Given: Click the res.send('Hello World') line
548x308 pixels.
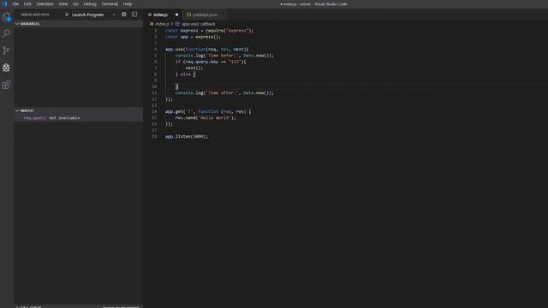Looking at the screenshot, I should pyautogui.click(x=205, y=118).
